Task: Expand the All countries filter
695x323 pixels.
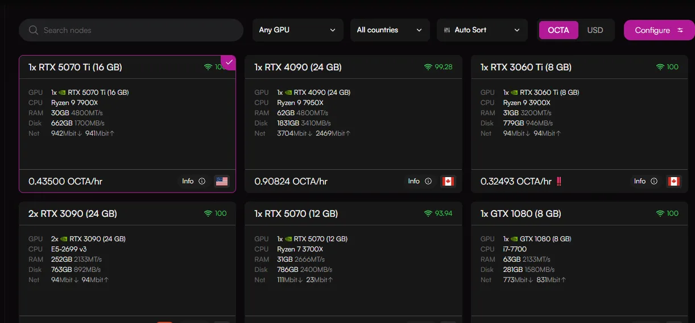Action: [x=390, y=30]
